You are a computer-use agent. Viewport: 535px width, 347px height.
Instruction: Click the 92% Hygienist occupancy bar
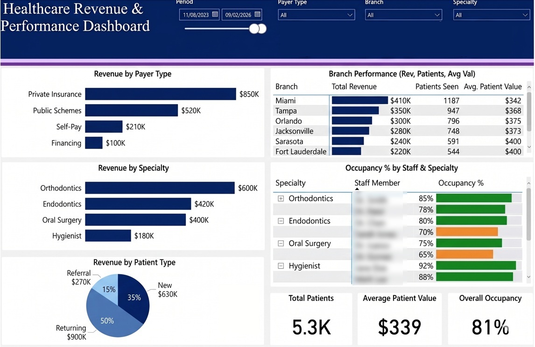(x=476, y=266)
